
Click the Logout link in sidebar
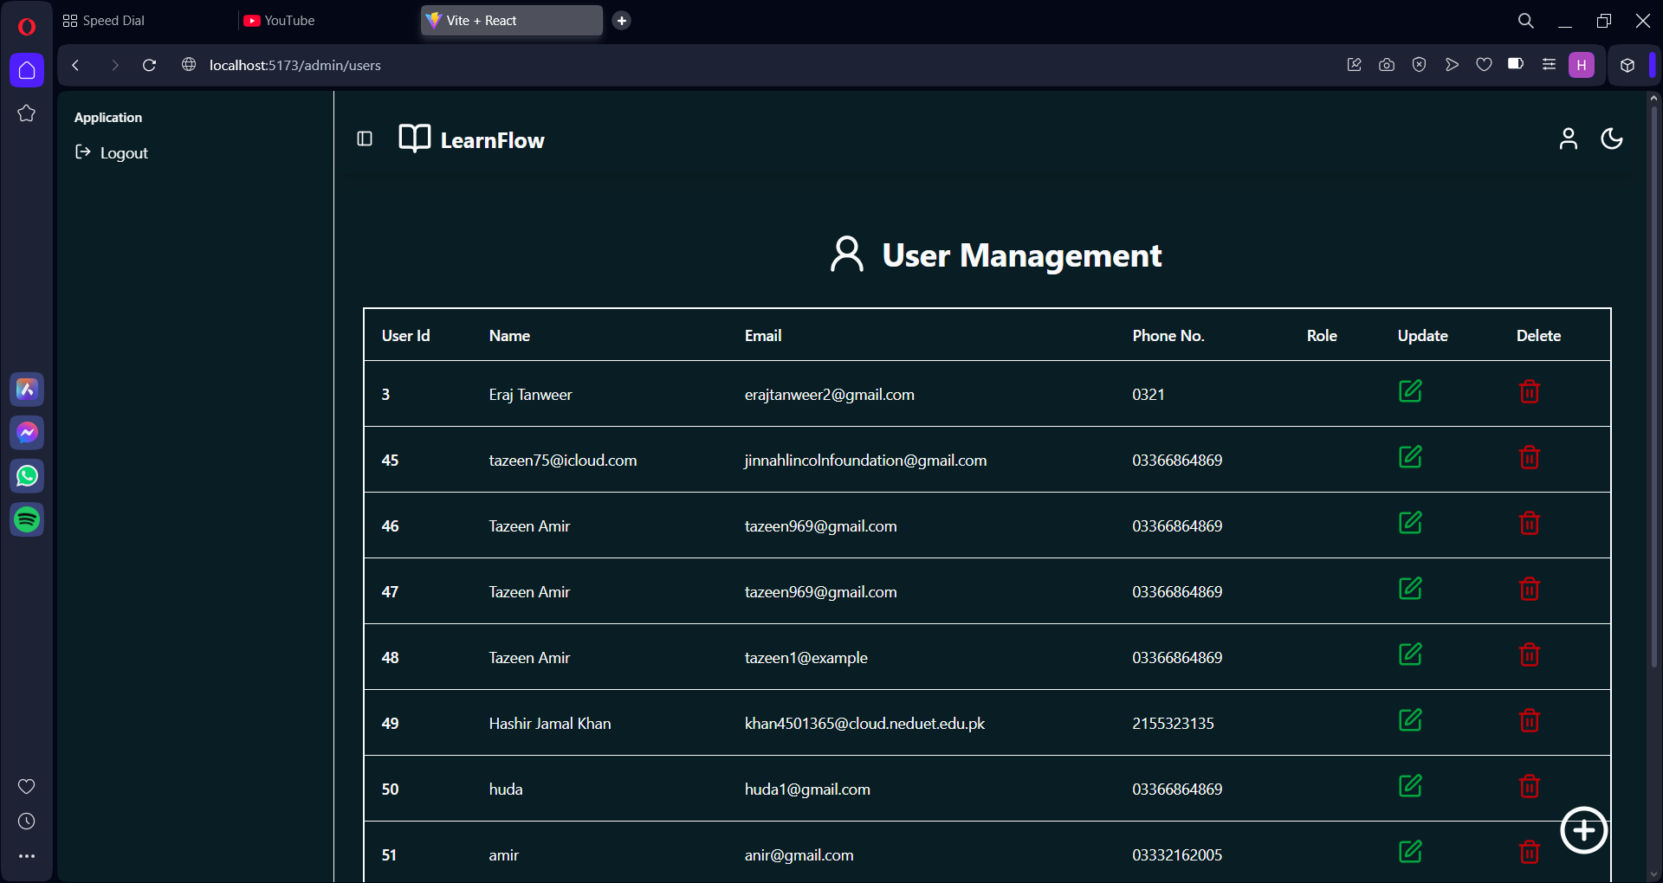pyautogui.click(x=124, y=153)
